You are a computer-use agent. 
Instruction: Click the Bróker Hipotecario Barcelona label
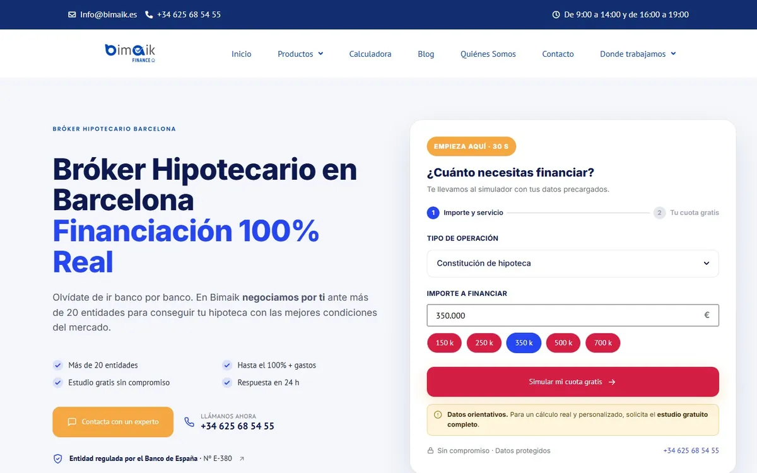pyautogui.click(x=114, y=129)
